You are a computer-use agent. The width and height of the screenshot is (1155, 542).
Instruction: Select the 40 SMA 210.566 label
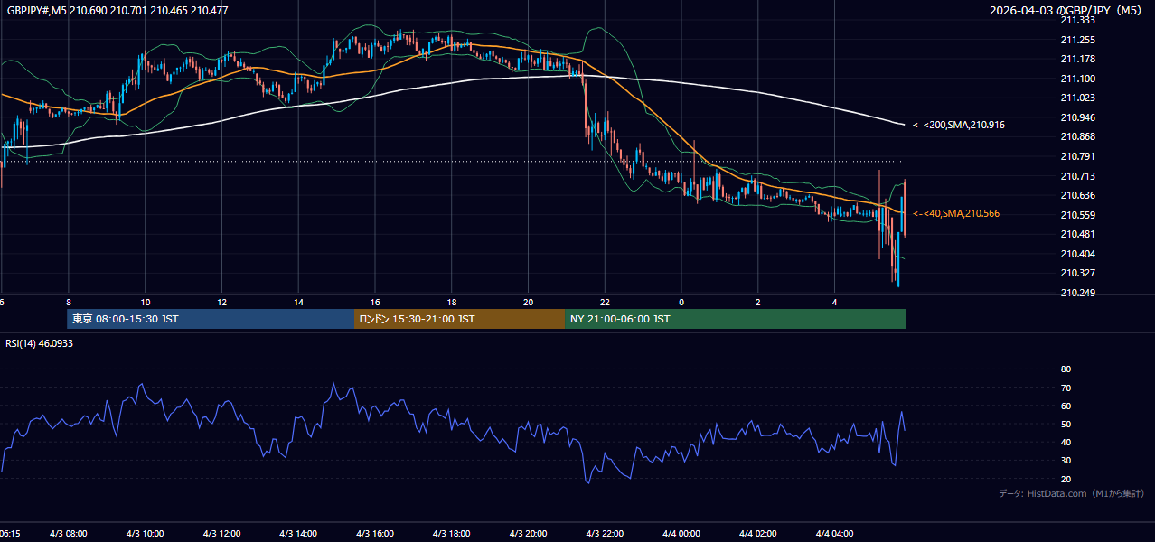click(956, 213)
